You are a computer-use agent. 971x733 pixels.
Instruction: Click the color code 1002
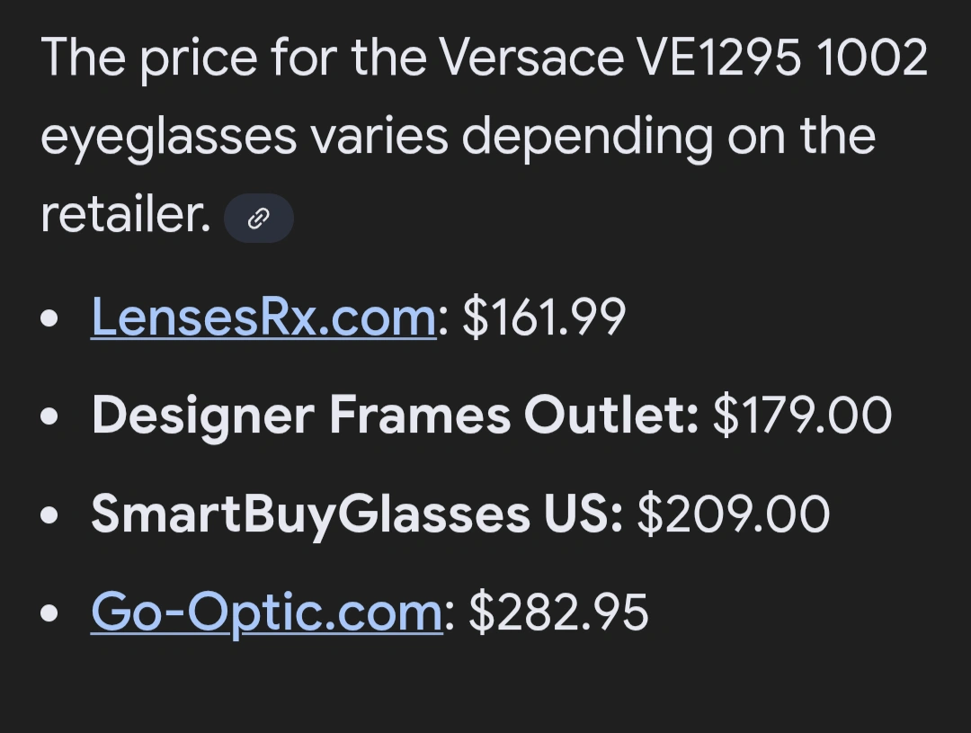(873, 58)
